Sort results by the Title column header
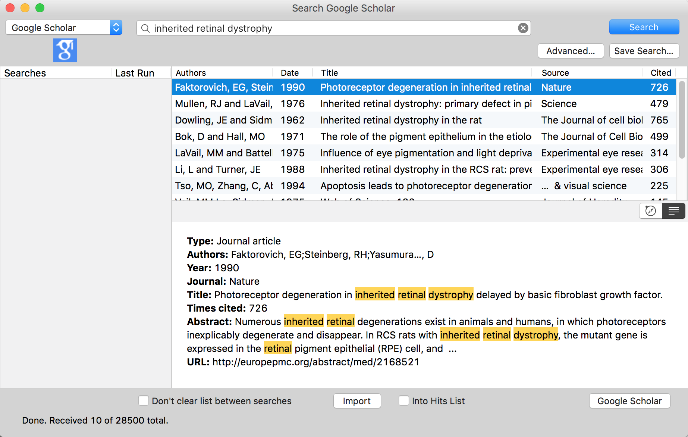 [x=422, y=73]
